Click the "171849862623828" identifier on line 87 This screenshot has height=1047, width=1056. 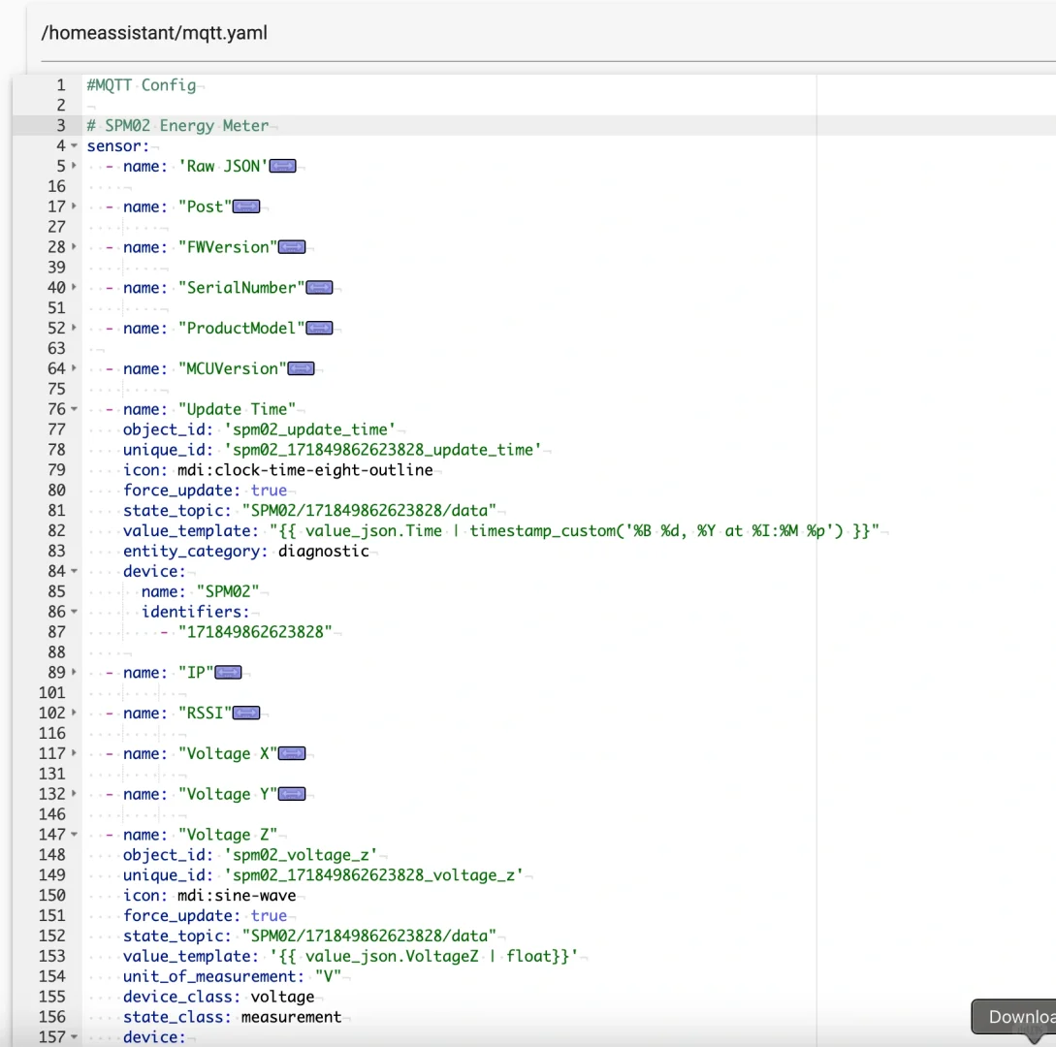coord(255,631)
